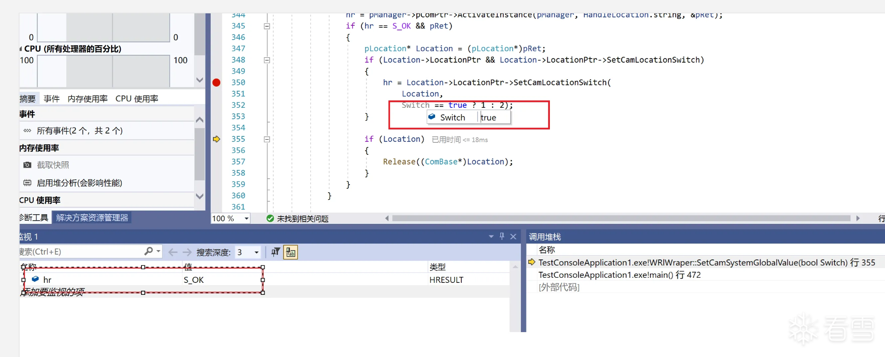
Task: Click scroll down arrow of diagnostics graph
Action: (x=200, y=80)
